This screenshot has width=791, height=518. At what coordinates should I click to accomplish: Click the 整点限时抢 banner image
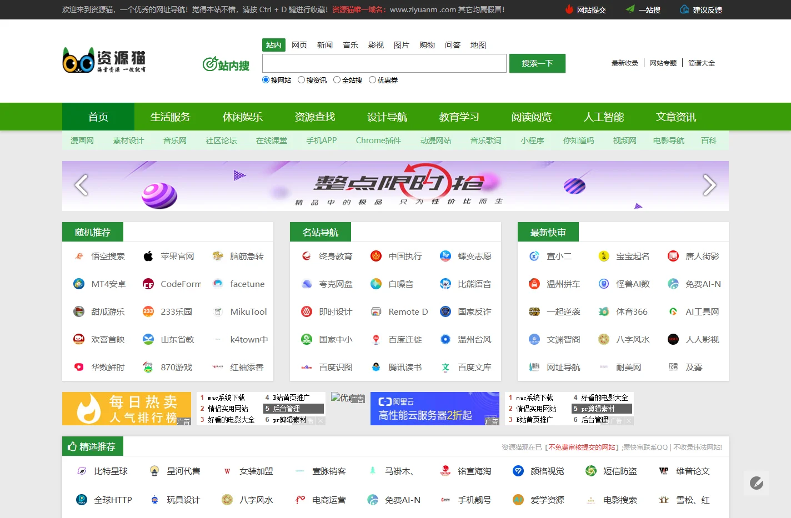[395, 186]
